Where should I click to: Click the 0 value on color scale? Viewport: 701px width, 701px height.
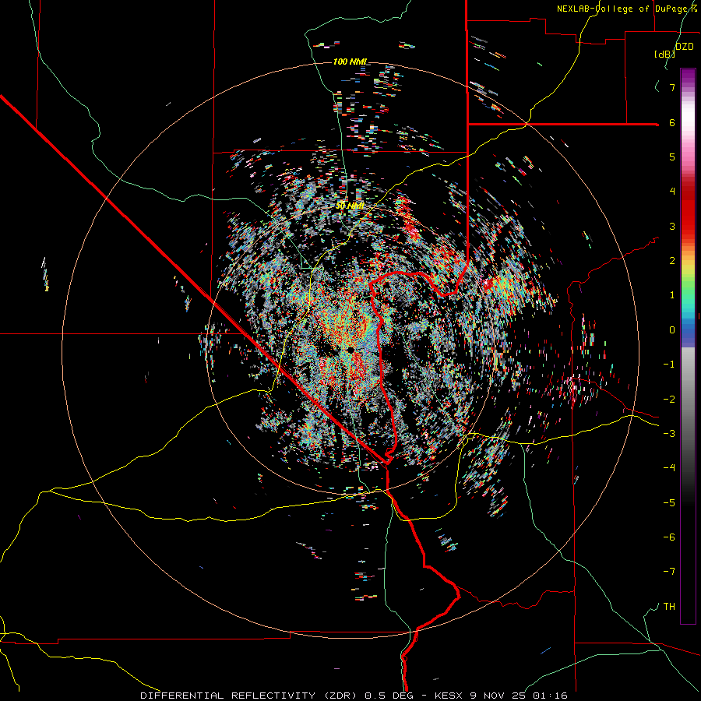pyautogui.click(x=672, y=330)
